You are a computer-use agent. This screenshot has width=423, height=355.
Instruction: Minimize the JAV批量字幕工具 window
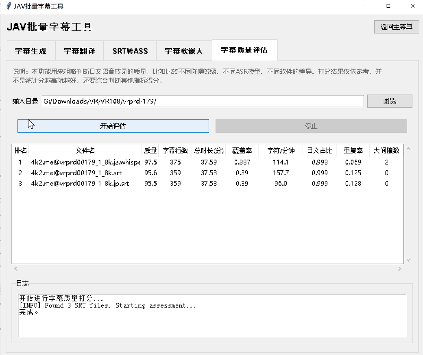click(x=364, y=6)
